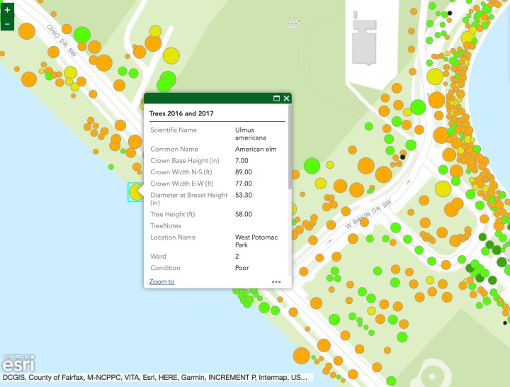Screen dimensions: 510x387
Task: Click the Esri logo
Action: click(15, 364)
